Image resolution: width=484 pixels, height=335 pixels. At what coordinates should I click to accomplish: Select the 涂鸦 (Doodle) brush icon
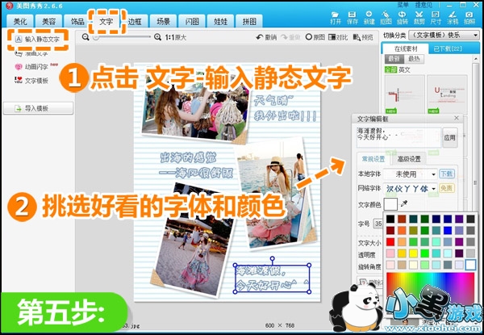tap(453, 18)
